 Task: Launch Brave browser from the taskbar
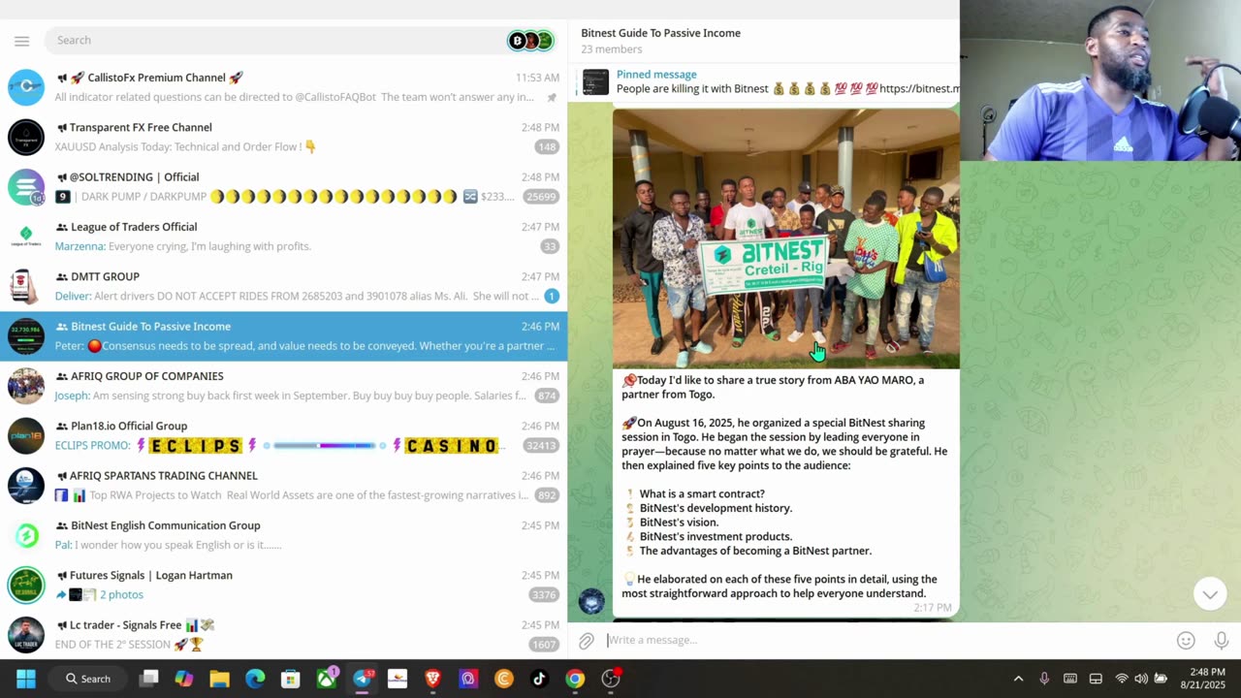(432, 679)
